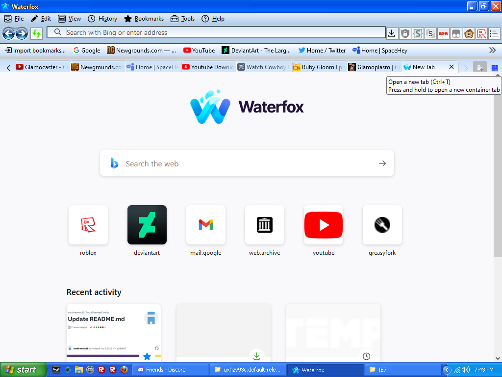The image size is (502, 377).
Task: List all tabs with the blue grid icon
Action: (x=495, y=68)
